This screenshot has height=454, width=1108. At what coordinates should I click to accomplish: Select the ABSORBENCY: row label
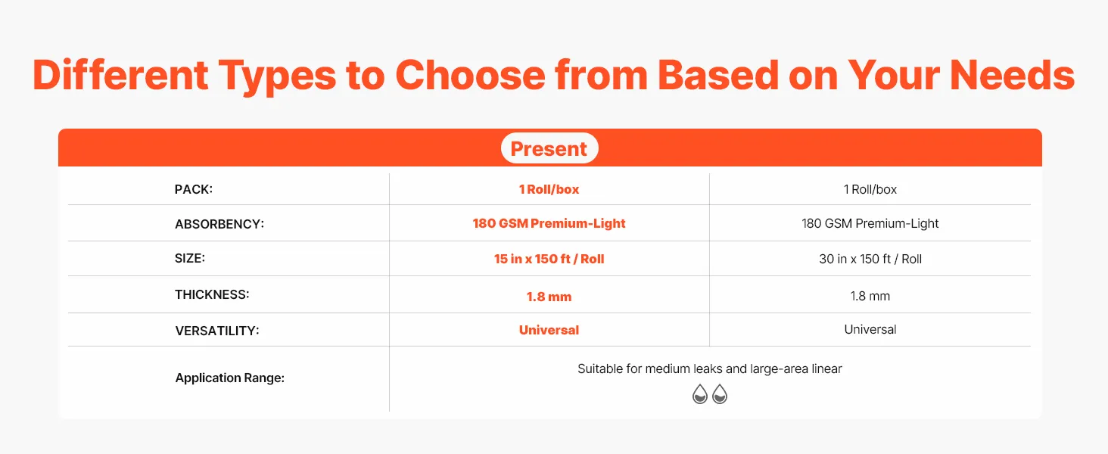pyautogui.click(x=219, y=224)
